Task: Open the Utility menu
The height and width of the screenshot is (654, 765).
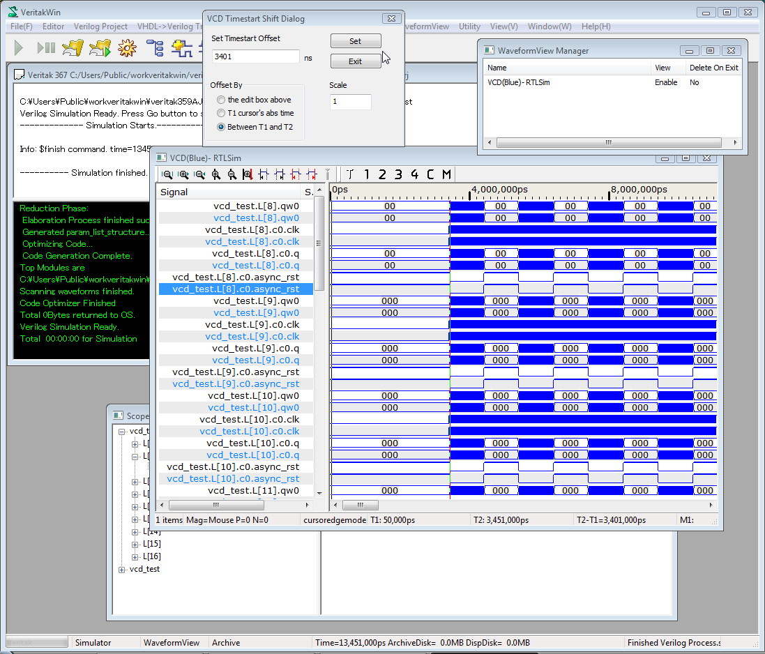Action: pyautogui.click(x=469, y=26)
